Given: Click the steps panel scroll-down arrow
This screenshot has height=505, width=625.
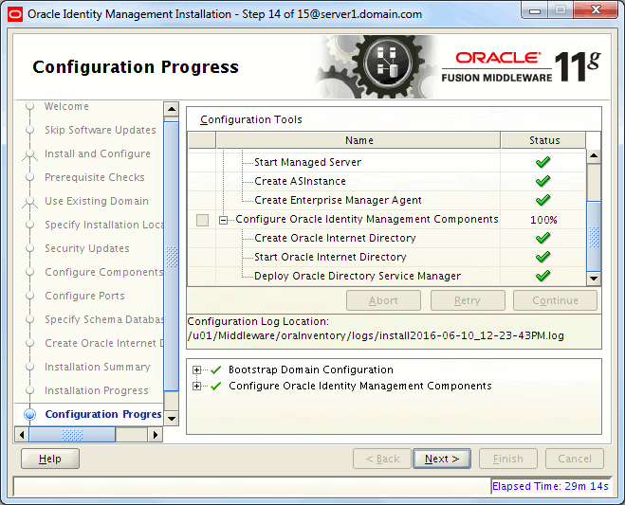Looking at the screenshot, I should (172, 418).
